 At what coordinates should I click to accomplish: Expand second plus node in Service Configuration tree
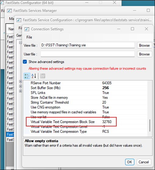point(20,86)
